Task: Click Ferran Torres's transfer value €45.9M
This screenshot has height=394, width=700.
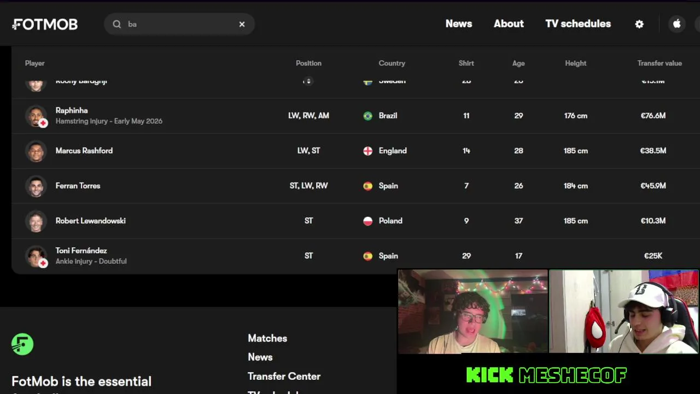Action: (653, 186)
